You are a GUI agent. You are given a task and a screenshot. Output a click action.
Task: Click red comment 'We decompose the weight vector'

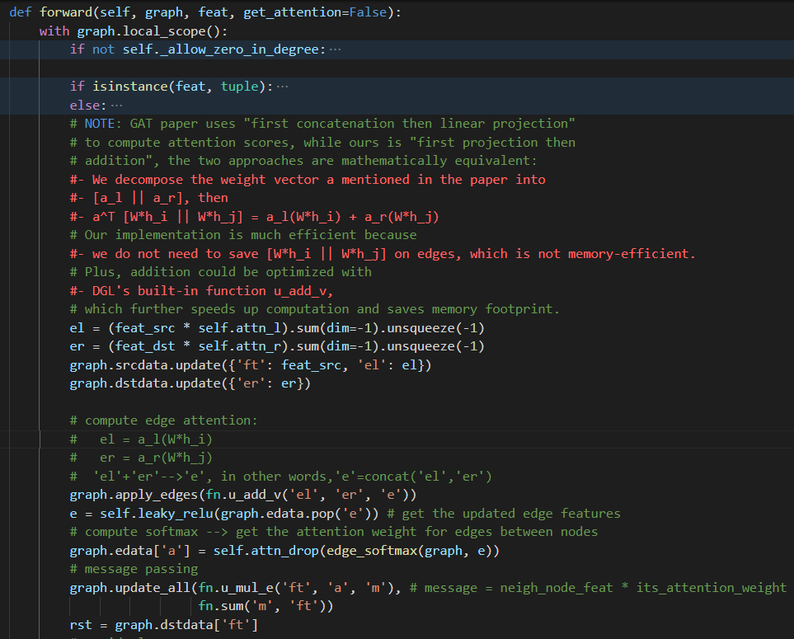(x=308, y=179)
